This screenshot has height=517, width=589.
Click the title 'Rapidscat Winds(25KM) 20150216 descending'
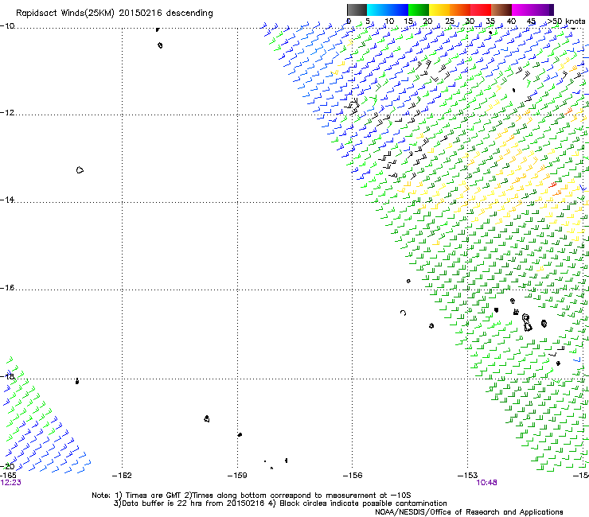click(114, 14)
